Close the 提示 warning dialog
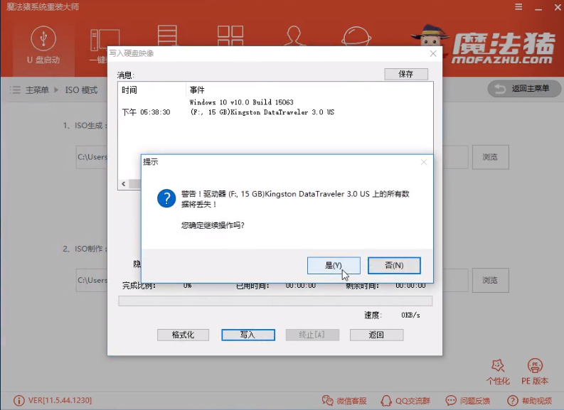 tap(424, 162)
